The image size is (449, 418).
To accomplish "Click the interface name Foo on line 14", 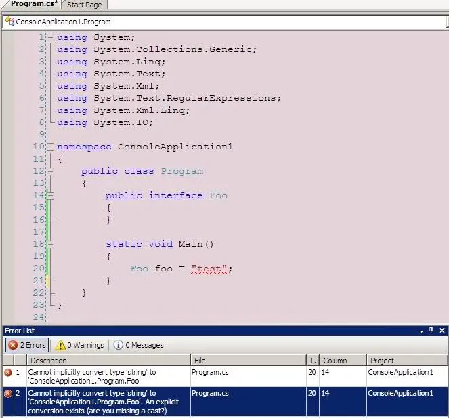I will tap(218, 195).
